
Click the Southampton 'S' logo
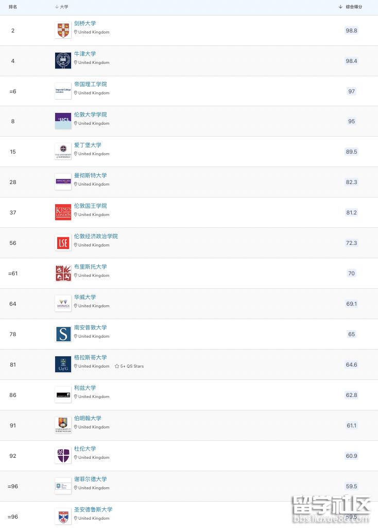click(63, 334)
